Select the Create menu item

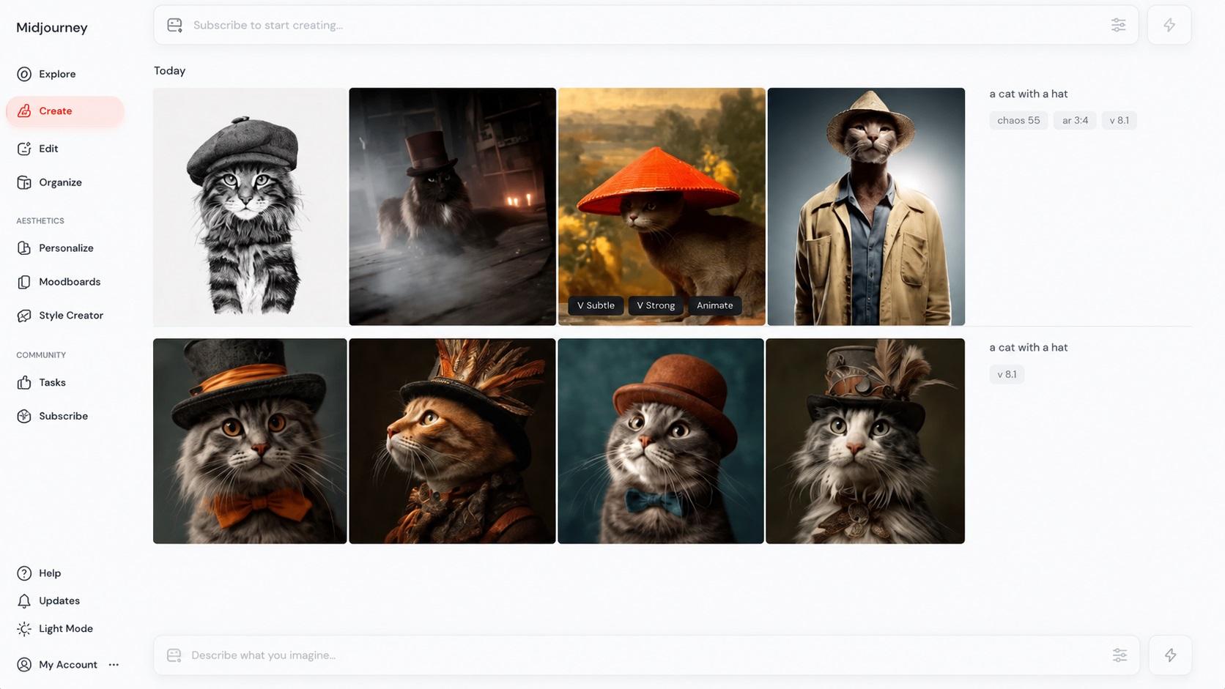(56, 111)
